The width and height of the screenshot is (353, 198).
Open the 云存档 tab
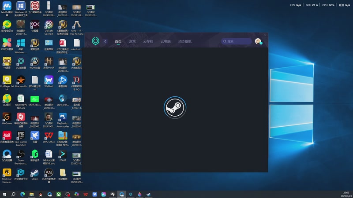click(148, 41)
